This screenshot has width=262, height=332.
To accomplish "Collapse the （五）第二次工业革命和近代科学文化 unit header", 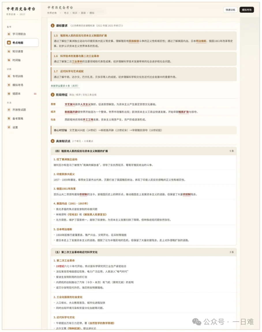I will point(144,252).
